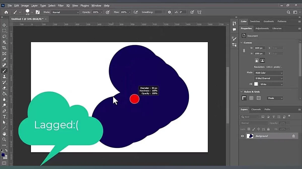Select the Eraser tool

click(x=4, y=88)
